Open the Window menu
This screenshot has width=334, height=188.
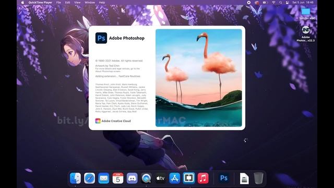tap(90, 3)
